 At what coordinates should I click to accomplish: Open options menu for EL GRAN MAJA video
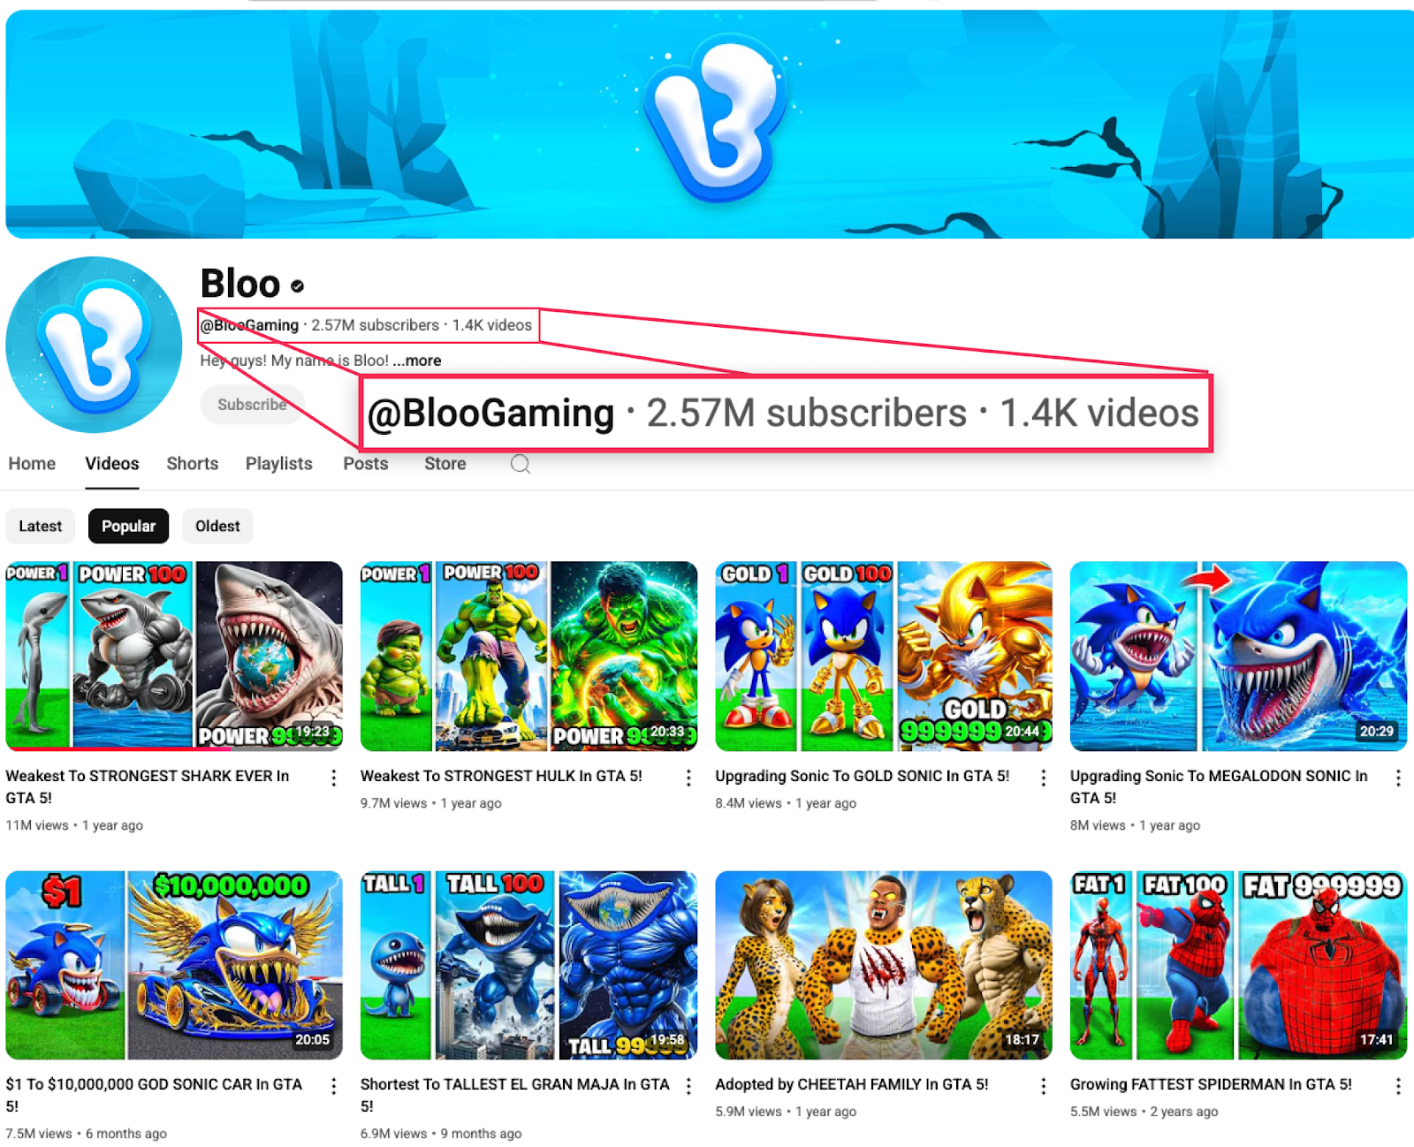point(688,1086)
